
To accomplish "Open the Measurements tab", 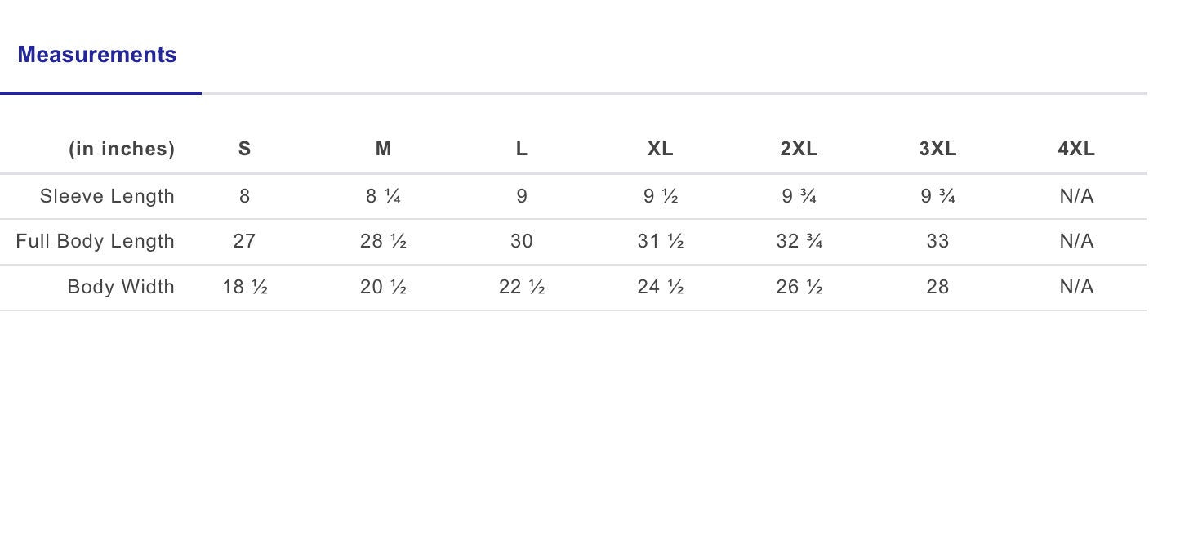I will [x=97, y=55].
